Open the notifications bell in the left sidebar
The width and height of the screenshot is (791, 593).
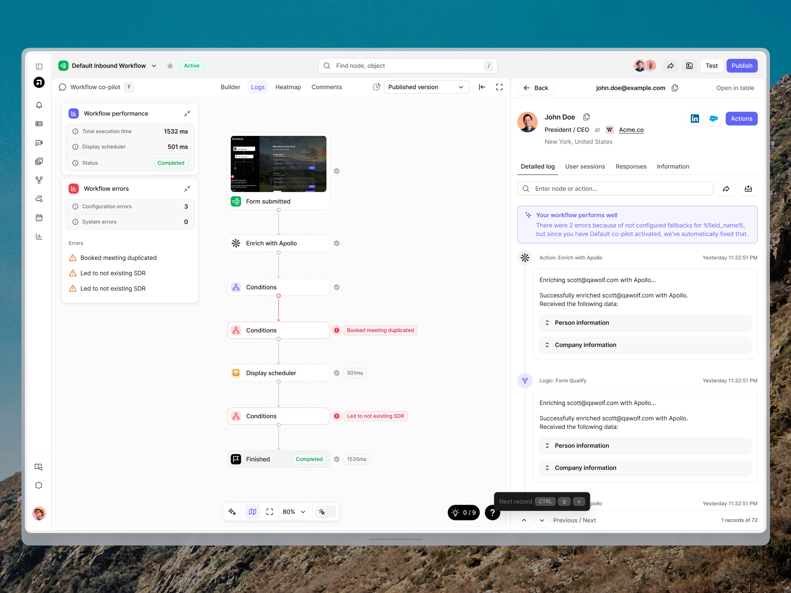pos(39,105)
